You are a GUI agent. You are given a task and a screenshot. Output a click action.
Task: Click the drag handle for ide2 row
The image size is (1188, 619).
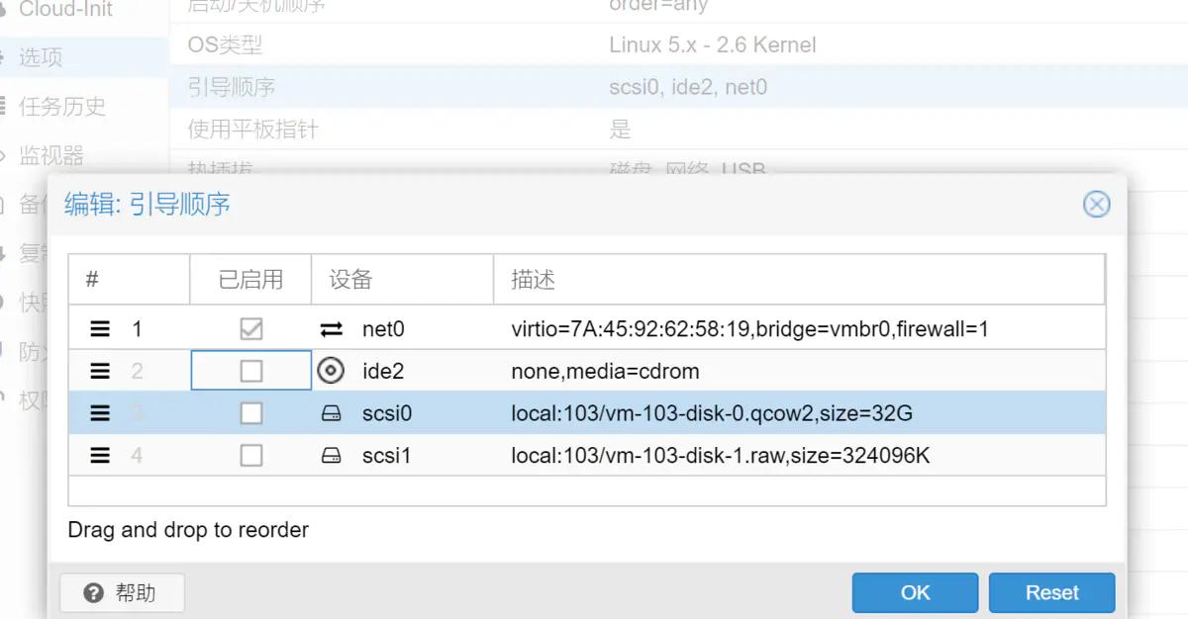(x=100, y=372)
